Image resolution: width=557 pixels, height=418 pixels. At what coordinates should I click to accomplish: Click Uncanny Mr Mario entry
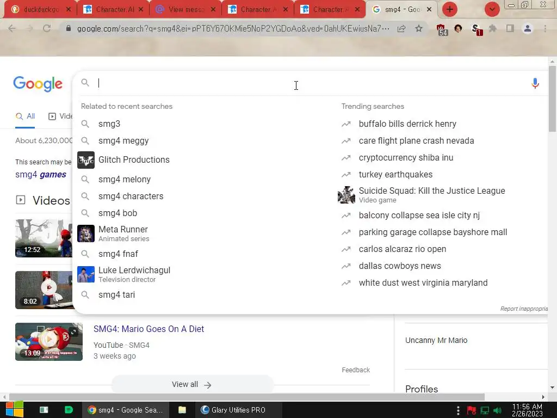point(436,340)
